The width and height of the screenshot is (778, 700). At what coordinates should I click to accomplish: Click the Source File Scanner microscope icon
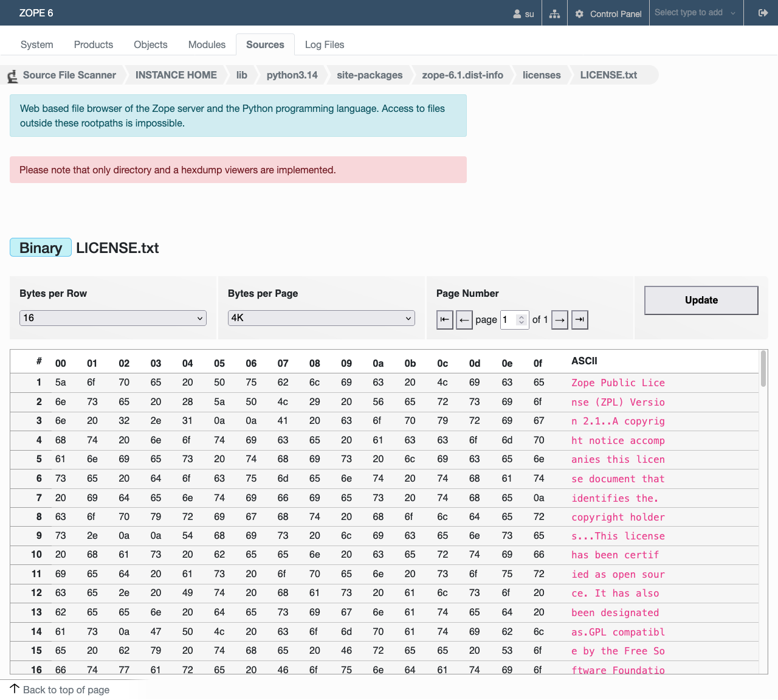(x=12, y=76)
